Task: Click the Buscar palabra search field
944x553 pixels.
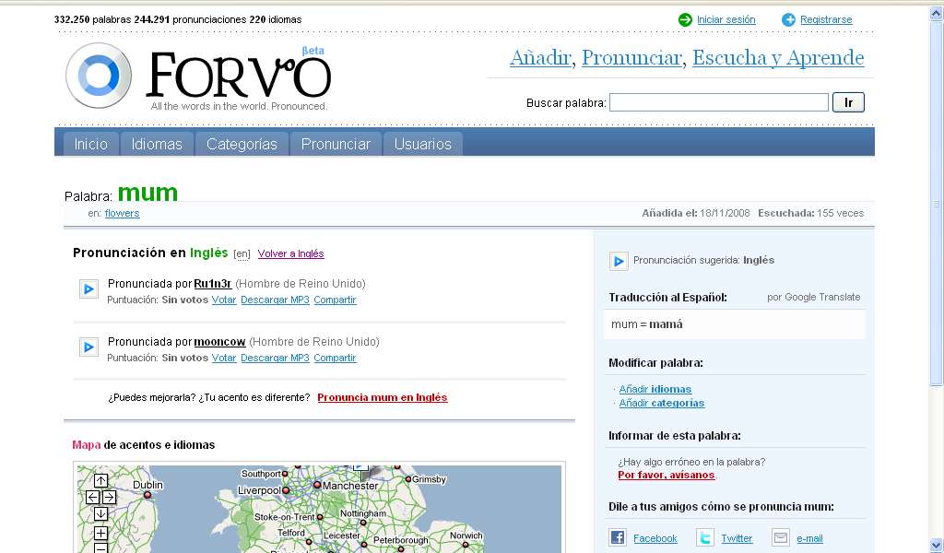Action: [x=718, y=102]
